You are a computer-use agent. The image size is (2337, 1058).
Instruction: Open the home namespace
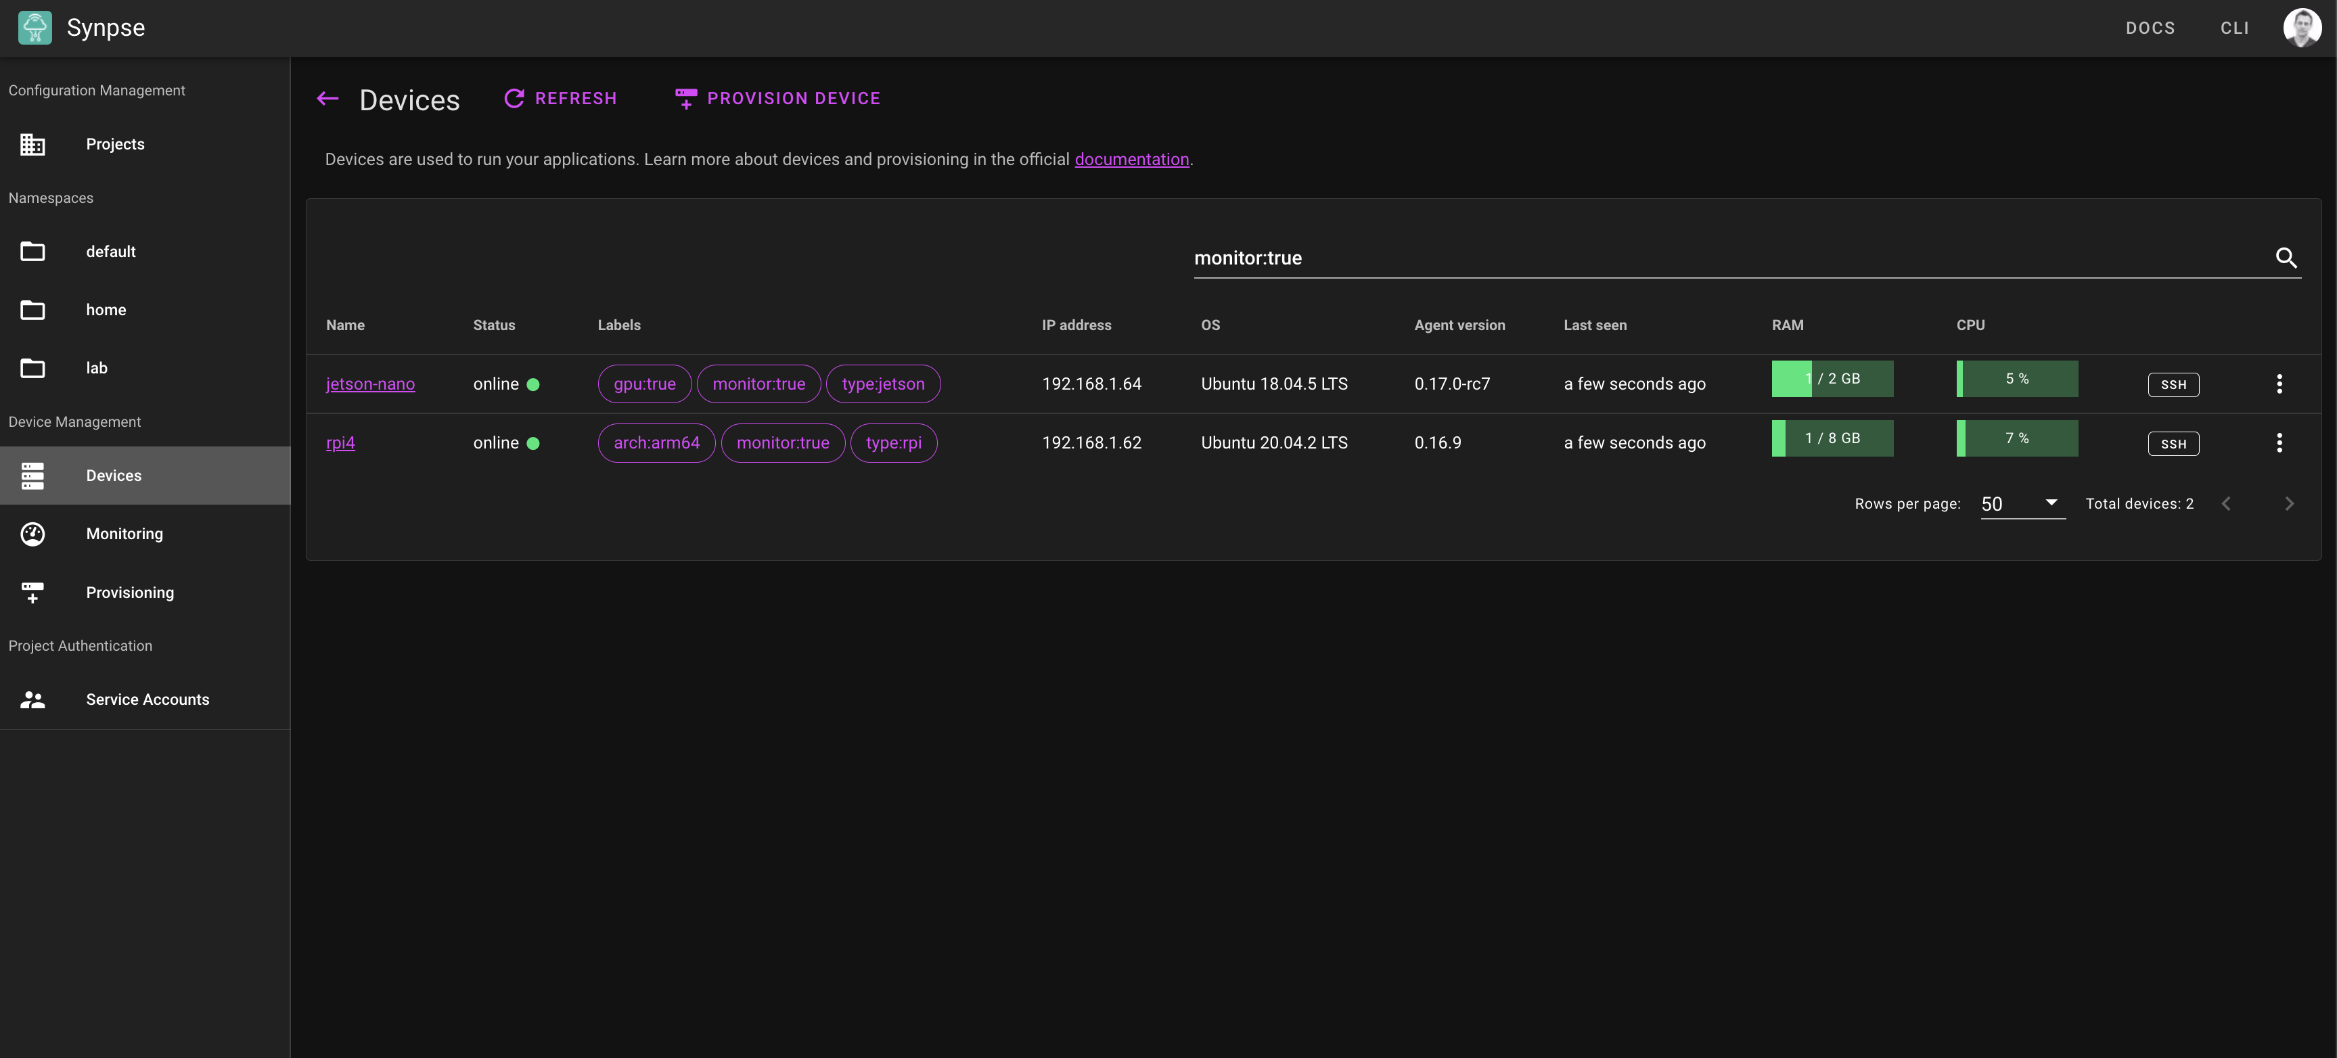click(x=106, y=309)
